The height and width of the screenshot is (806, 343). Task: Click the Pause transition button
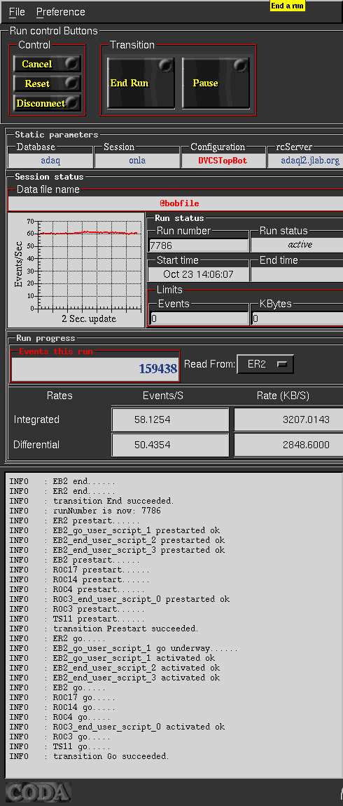click(216, 83)
